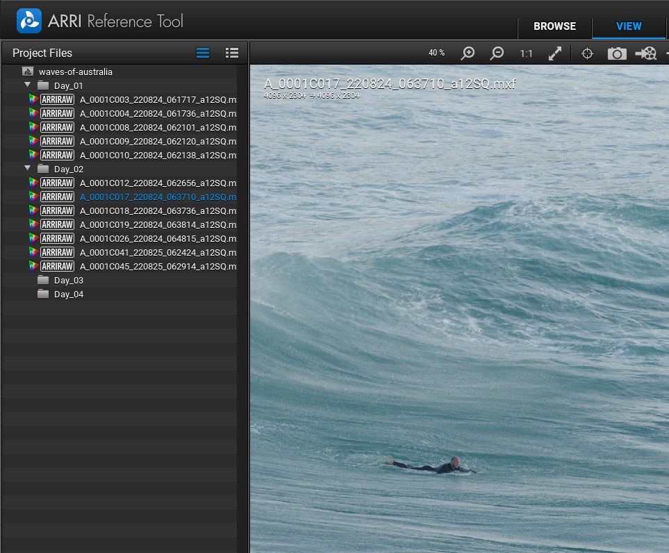Switch Project Files to the simple list view
This screenshot has height=553, width=669.
coord(203,53)
